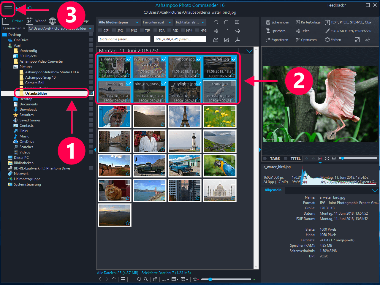Refresh the file list with the circular arrows
Image resolution: width=380 pixels, height=285 pixels.
click(139, 279)
